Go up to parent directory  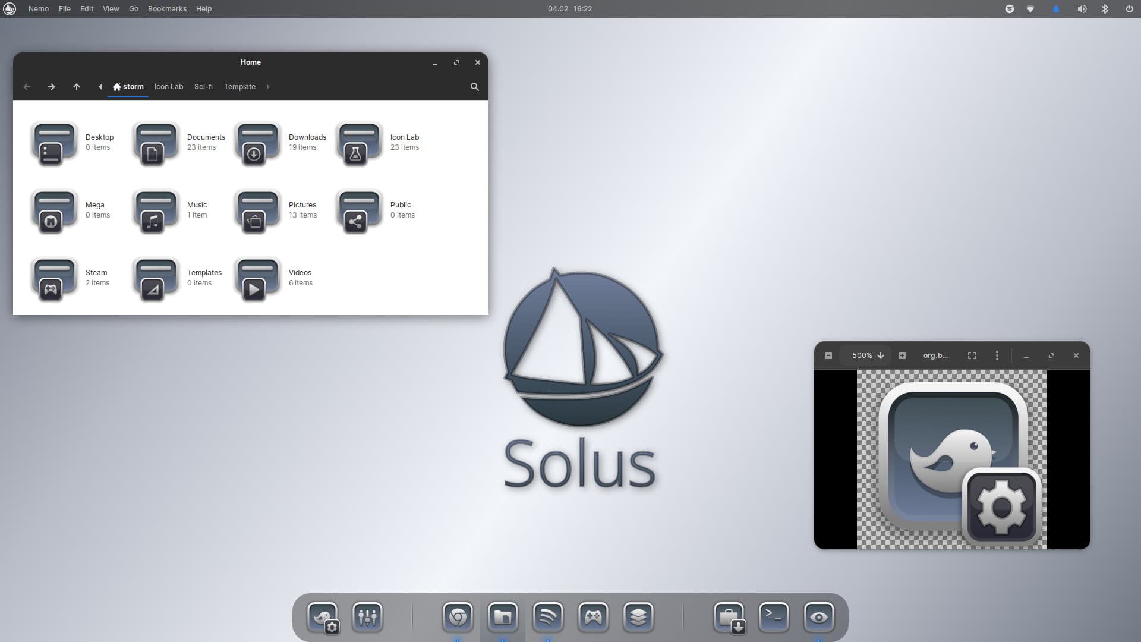click(x=77, y=87)
